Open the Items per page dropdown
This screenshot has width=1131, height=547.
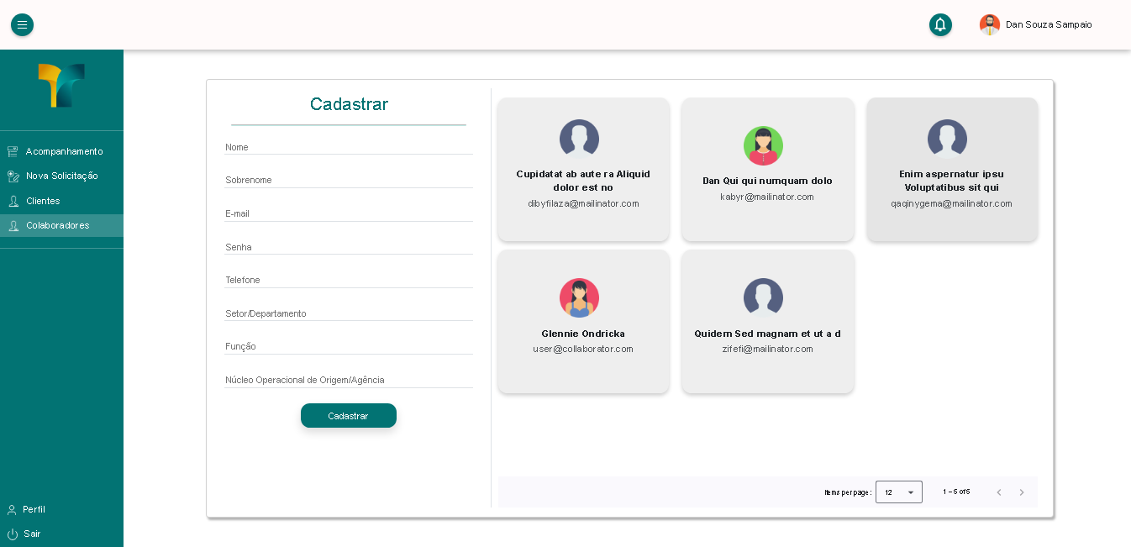tap(898, 492)
